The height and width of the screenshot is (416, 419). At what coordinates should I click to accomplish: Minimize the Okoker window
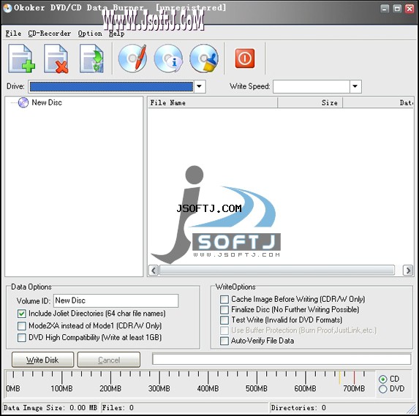[x=385, y=9]
